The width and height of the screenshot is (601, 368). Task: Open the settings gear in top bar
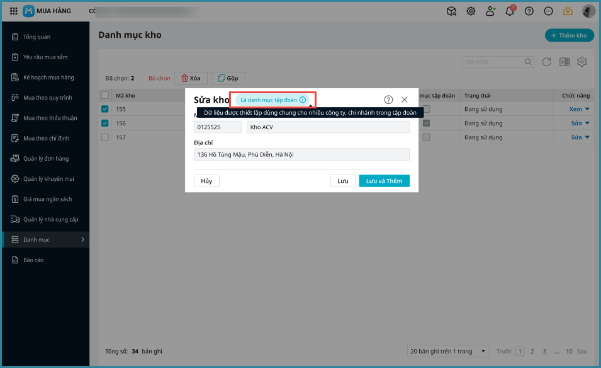coord(471,11)
